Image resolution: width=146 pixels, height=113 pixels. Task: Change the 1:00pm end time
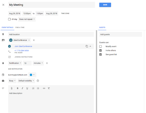(40, 13)
